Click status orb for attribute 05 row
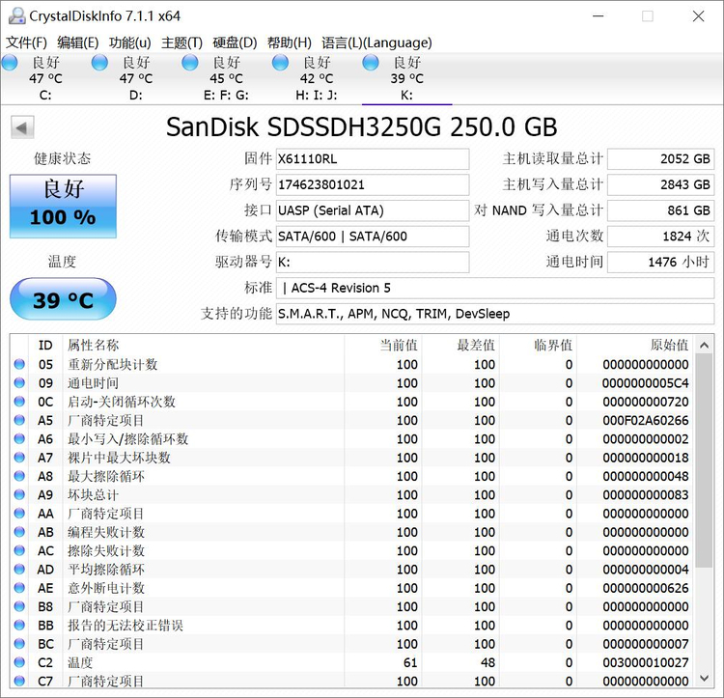This screenshot has width=724, height=698. (x=19, y=365)
